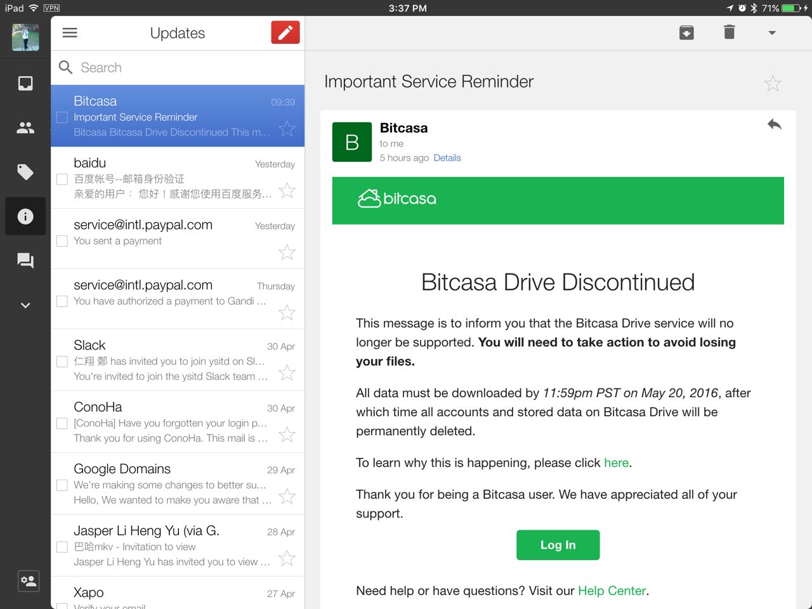The image size is (812, 609).
Task: Switch to the Promotions tag category
Action: click(25, 172)
